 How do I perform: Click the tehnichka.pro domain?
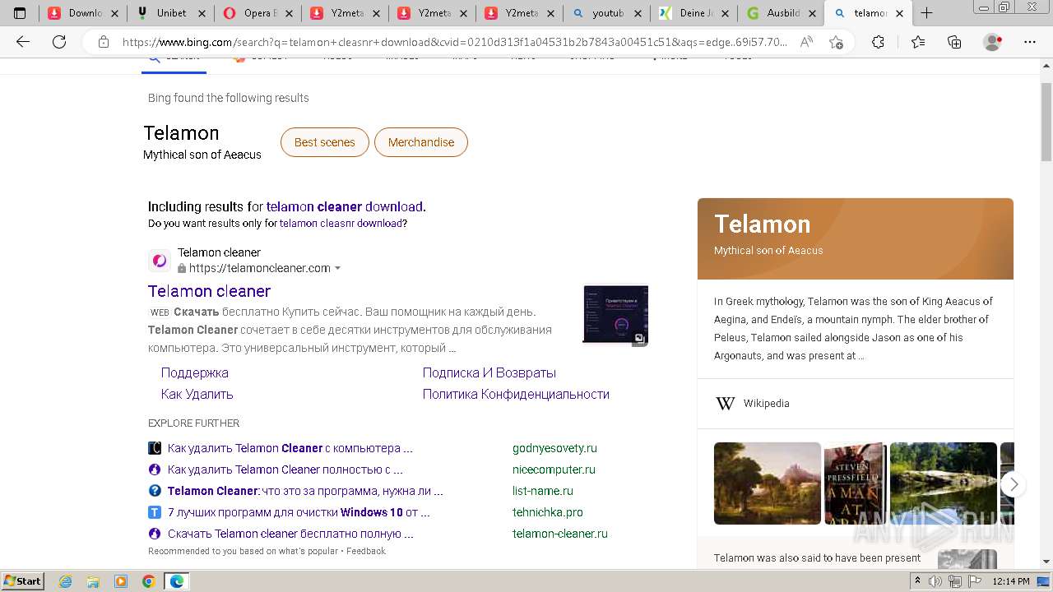click(548, 512)
